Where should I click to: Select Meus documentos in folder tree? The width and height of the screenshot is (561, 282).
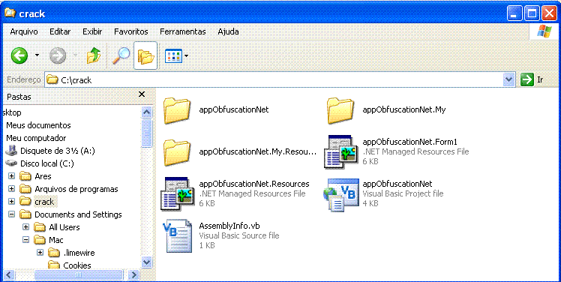(38, 125)
